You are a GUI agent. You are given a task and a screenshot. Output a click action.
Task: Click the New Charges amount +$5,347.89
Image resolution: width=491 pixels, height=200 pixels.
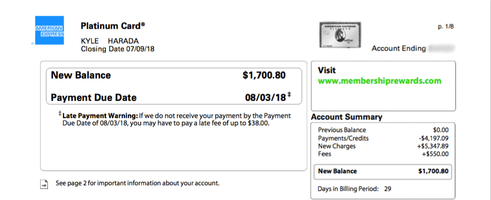433,146
